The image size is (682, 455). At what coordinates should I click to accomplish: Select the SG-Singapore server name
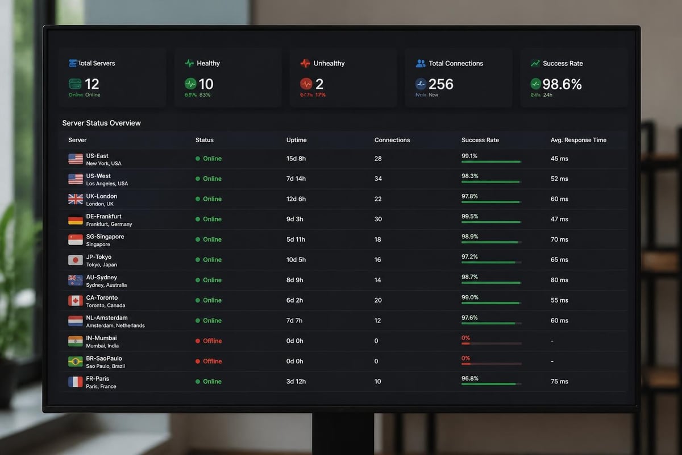(105, 237)
